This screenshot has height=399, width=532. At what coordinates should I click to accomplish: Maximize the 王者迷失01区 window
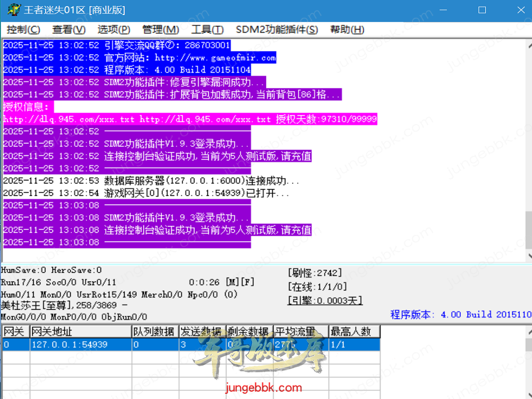coord(482,10)
